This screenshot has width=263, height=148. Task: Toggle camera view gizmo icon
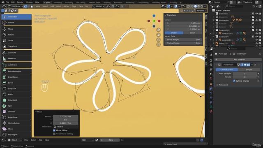(158, 39)
